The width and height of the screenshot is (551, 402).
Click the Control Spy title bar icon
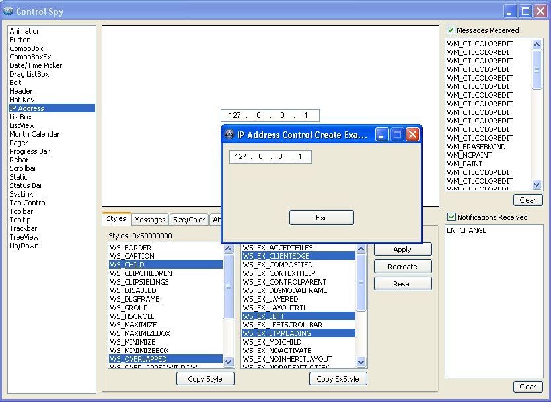(8, 11)
